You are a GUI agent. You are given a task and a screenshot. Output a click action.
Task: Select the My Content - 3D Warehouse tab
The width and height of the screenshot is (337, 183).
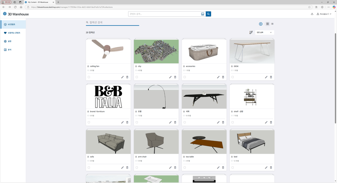[39, 2]
